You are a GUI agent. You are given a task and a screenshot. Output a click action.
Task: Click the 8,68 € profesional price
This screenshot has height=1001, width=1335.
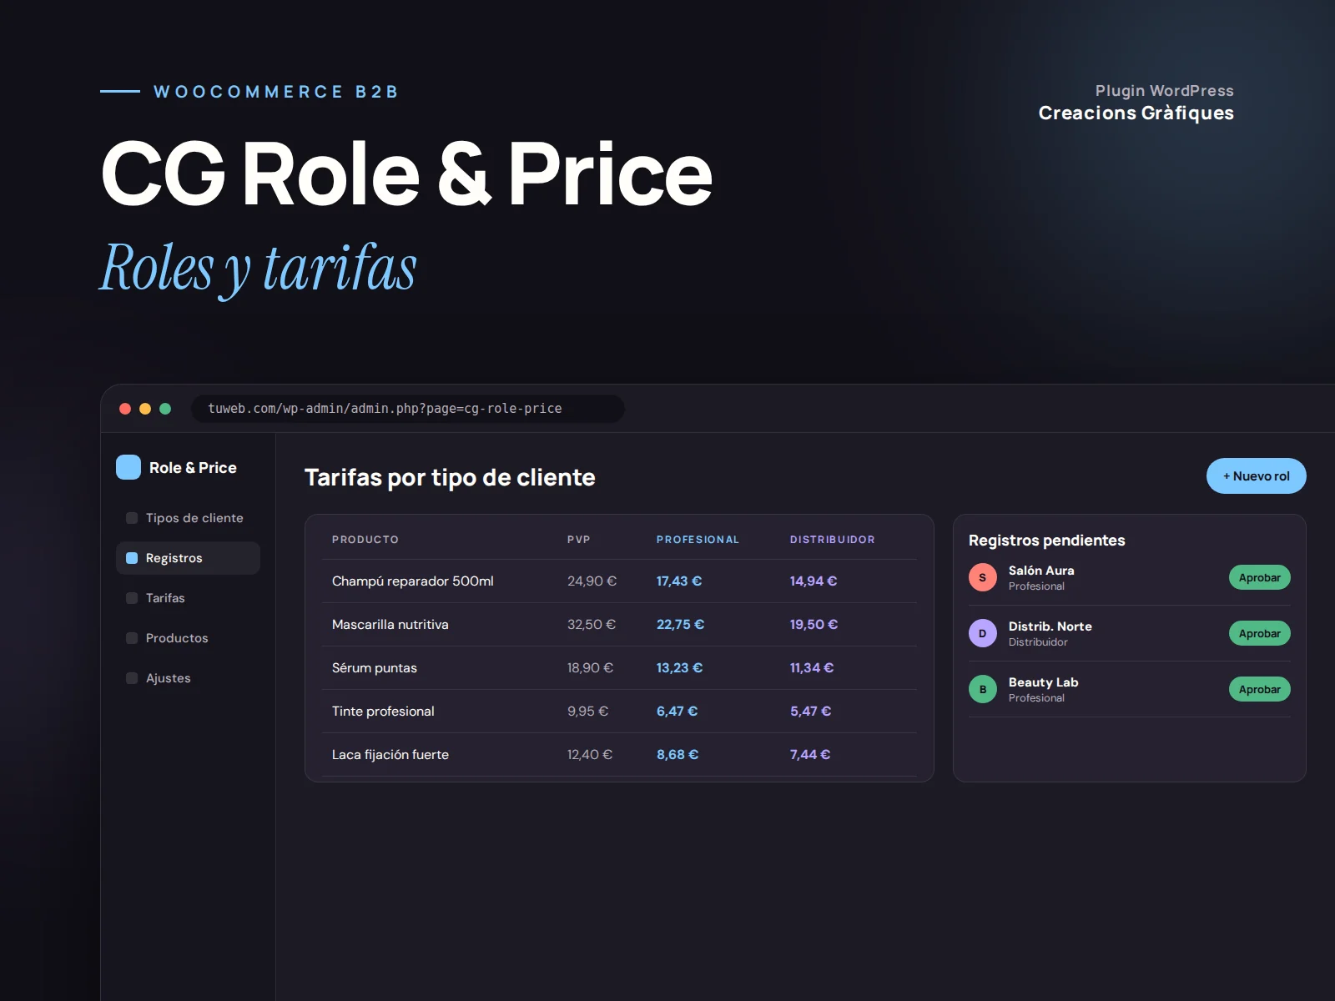pyautogui.click(x=678, y=755)
